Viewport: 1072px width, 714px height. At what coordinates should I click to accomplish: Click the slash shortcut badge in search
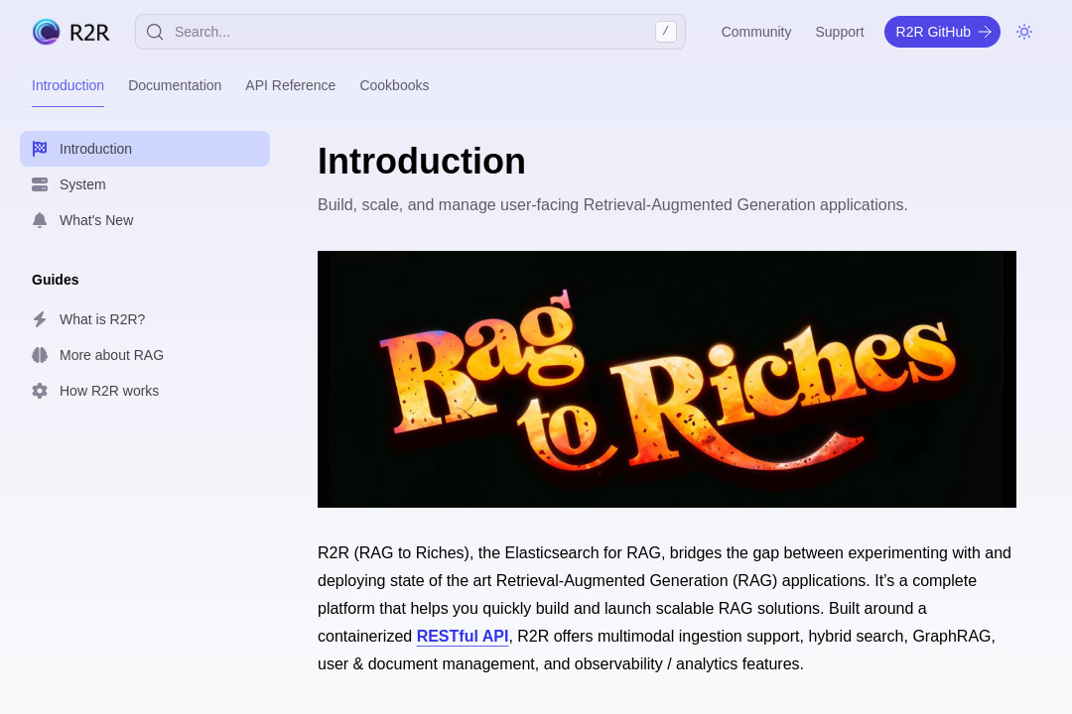(666, 32)
